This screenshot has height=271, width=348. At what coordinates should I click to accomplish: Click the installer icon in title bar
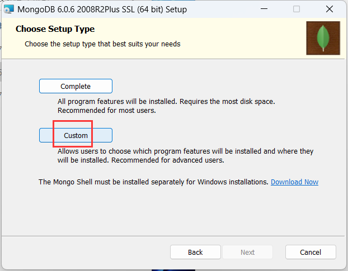tap(9, 9)
